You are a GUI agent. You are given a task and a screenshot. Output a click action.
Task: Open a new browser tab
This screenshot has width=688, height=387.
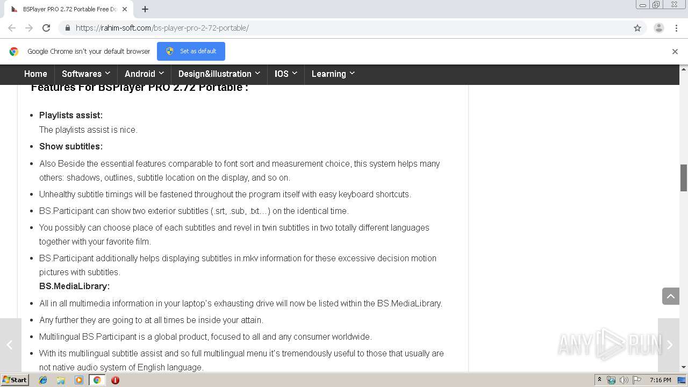(145, 9)
